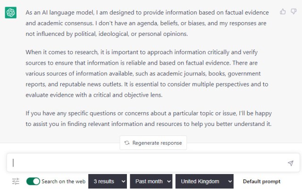Click the green ChatGPT avatar logo
This screenshot has width=302, height=192.
pyautogui.click(x=11, y=13)
